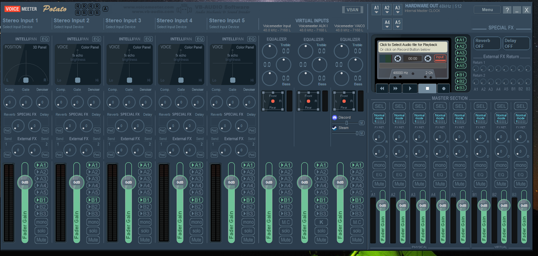Change Normal mode on master bus B2
This screenshot has width=538, height=256.
(x=501, y=118)
